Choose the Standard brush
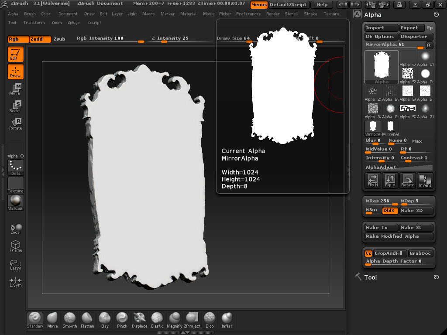 35,320
